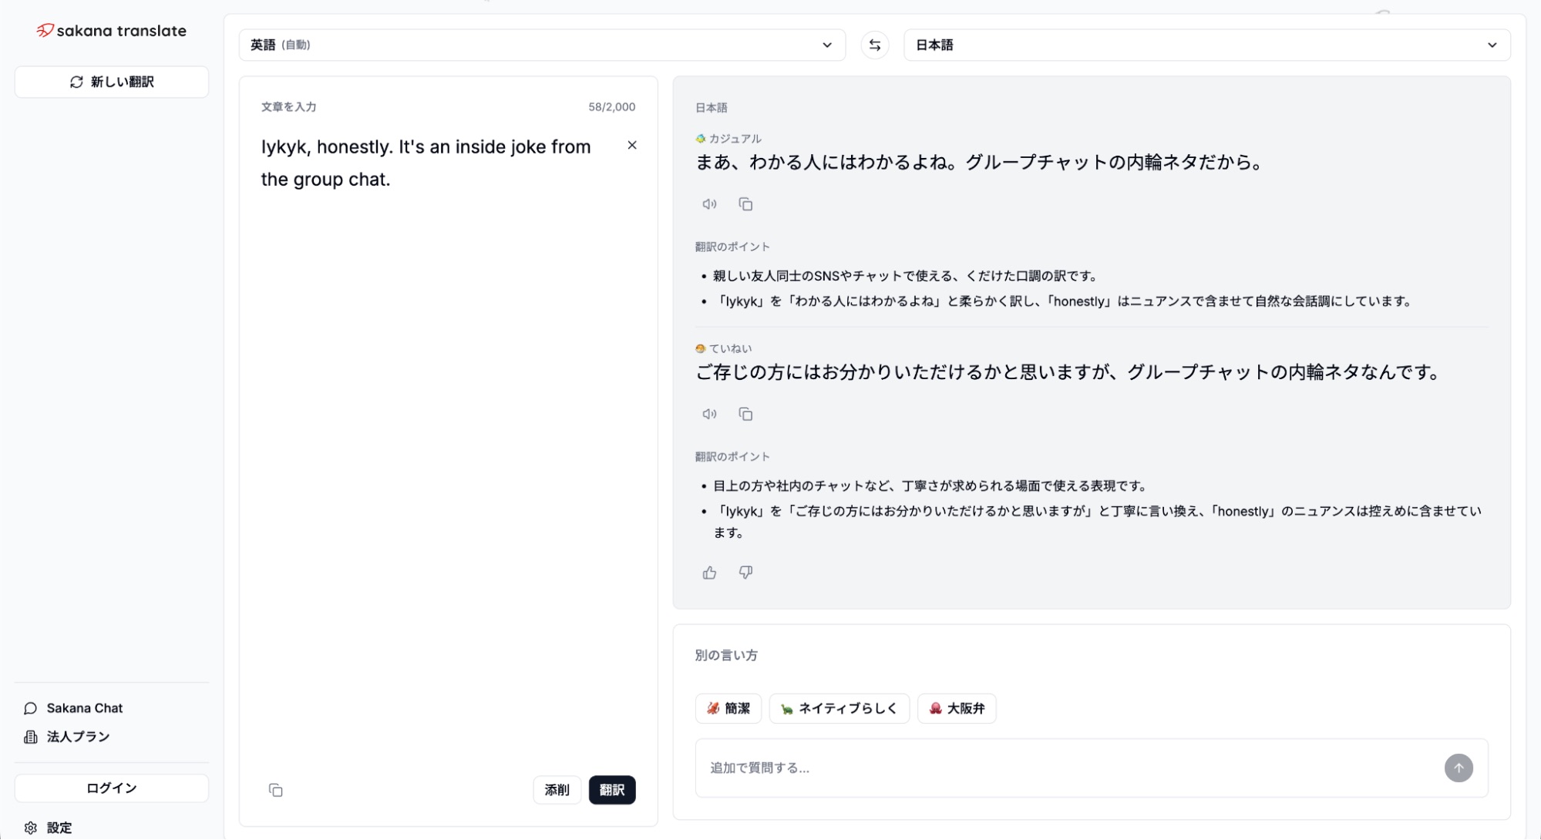Choose the ネイティブらしく alternative phrasing
This screenshot has height=840, width=1541.
point(839,708)
